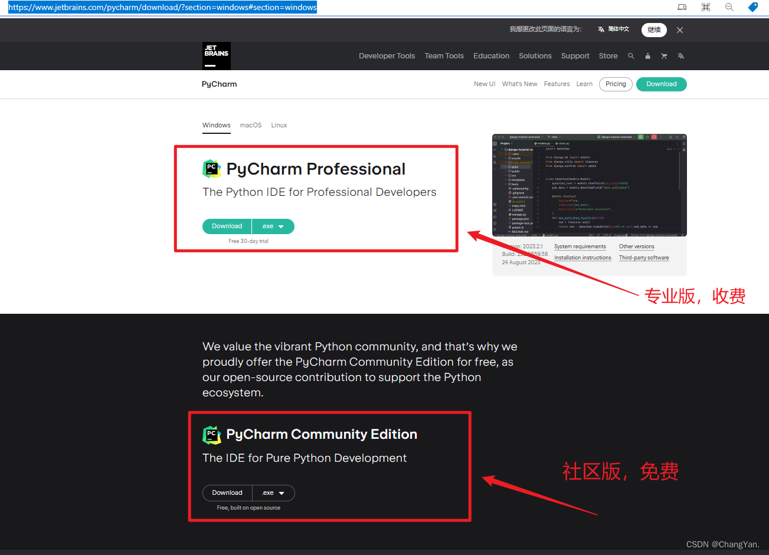Open the System requirements link
Viewport: 769px width, 555px height.
click(x=580, y=247)
